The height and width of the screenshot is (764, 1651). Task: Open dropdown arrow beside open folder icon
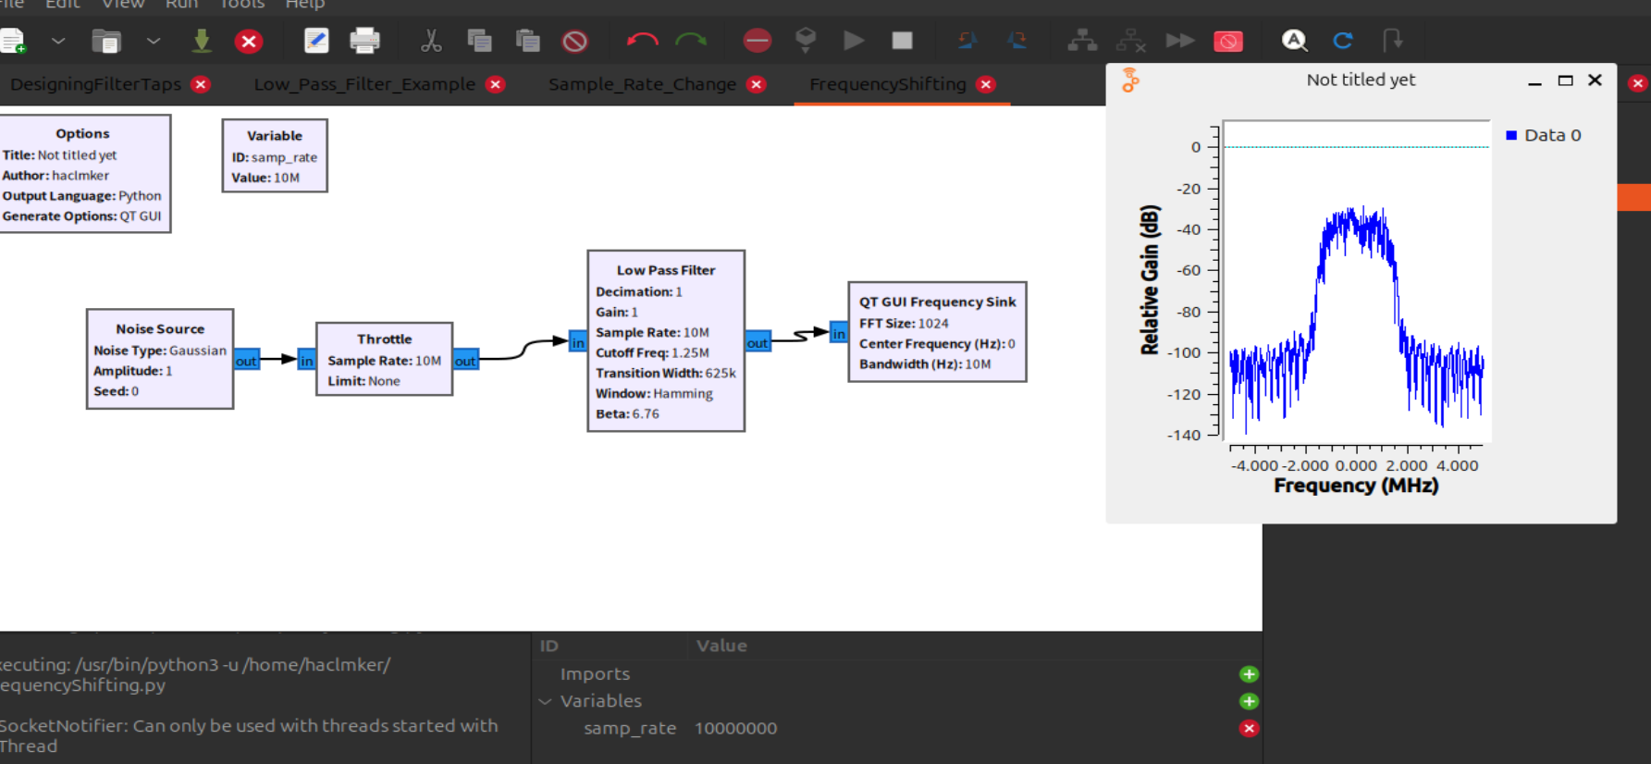tap(154, 41)
